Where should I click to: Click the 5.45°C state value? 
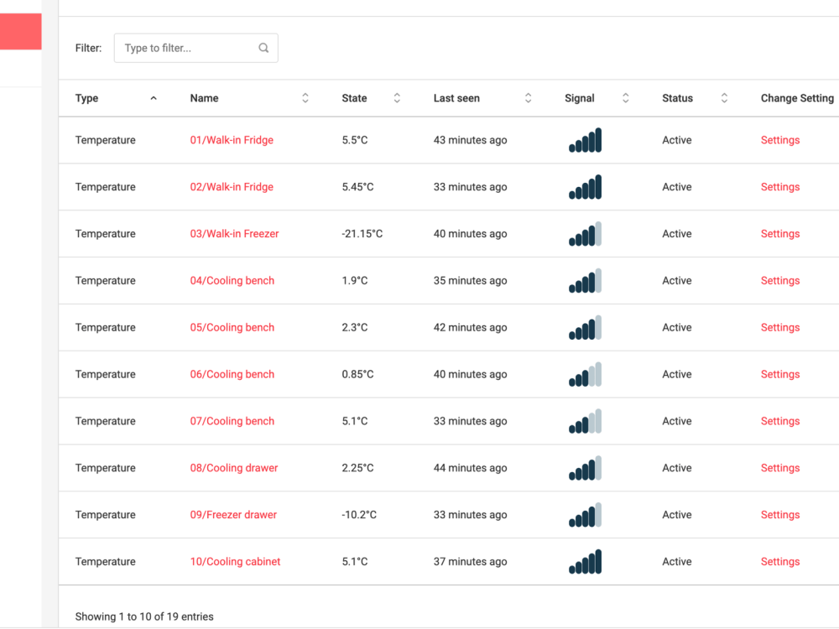[x=357, y=187]
